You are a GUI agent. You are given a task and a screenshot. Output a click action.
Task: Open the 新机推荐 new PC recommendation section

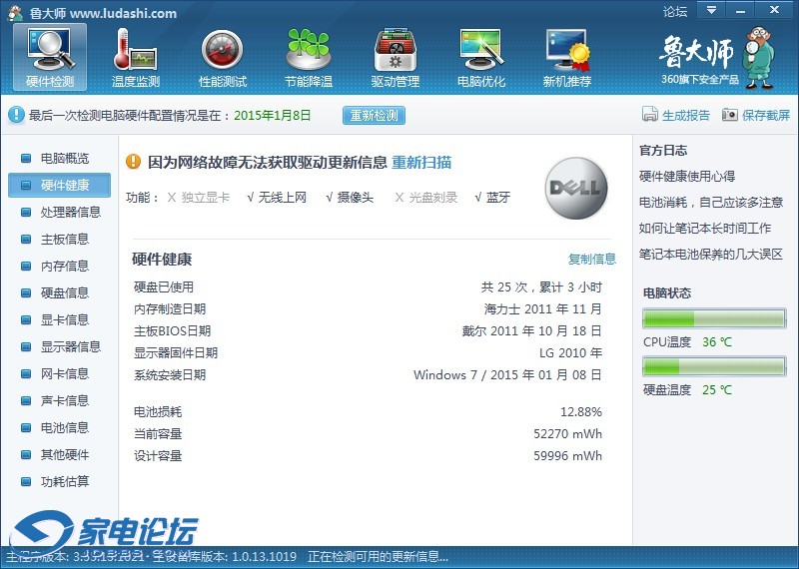pyautogui.click(x=567, y=57)
